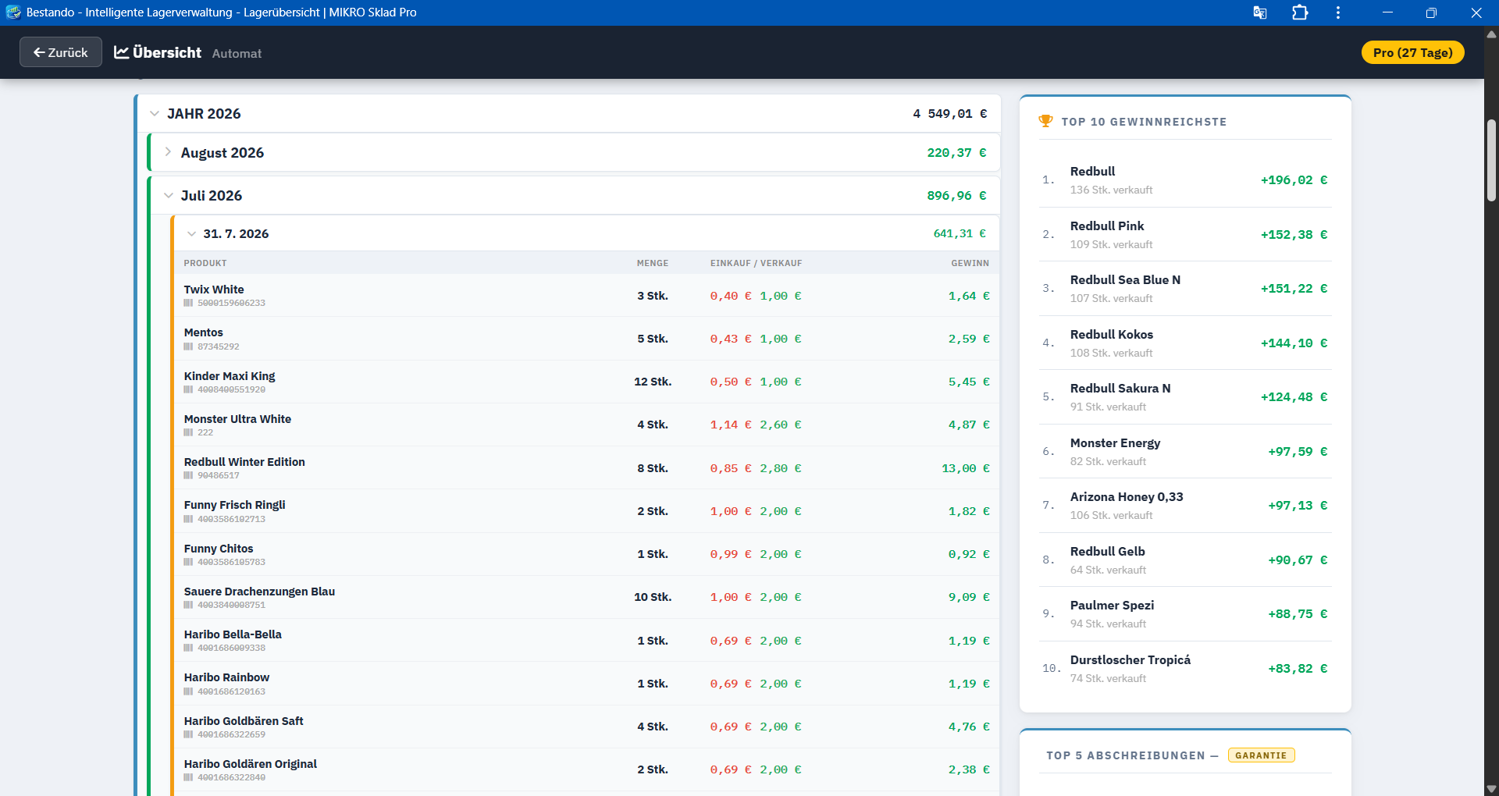
Task: Click the translate page icon in title bar
Action: click(x=1259, y=12)
